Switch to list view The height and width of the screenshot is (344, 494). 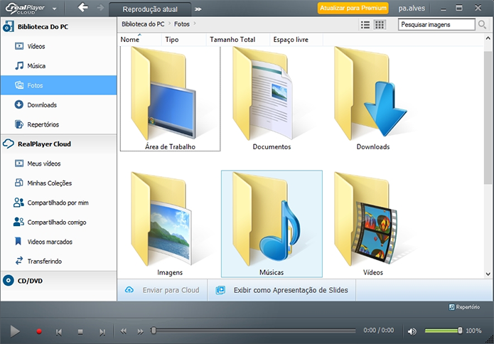click(365, 25)
